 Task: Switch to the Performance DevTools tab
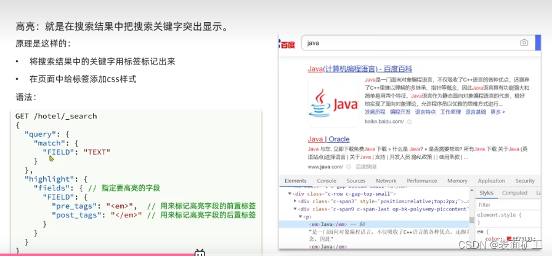point(422,181)
